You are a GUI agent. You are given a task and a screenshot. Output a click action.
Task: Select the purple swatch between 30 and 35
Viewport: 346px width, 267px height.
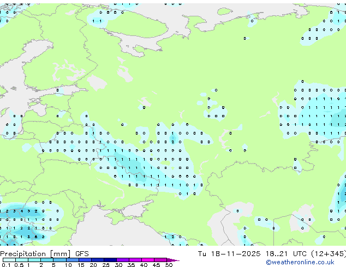pos(123,260)
